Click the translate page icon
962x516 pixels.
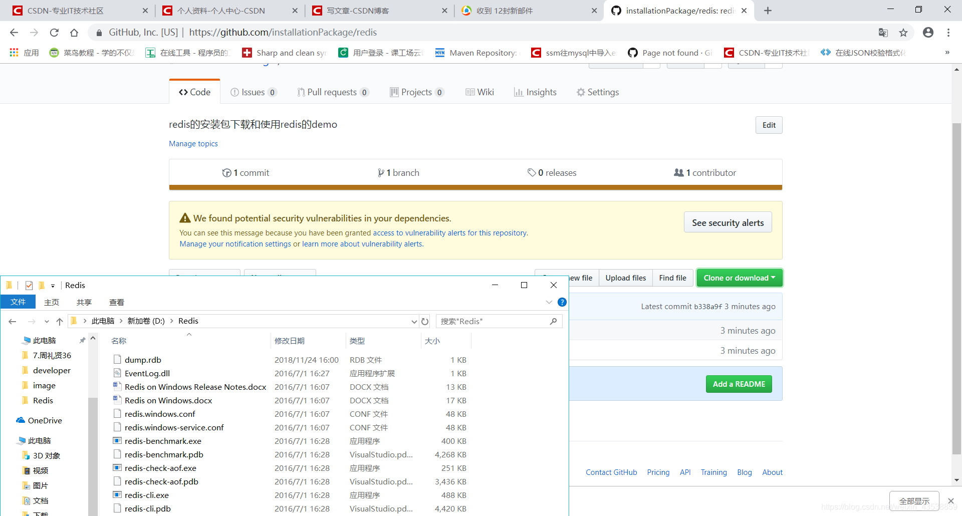tap(883, 33)
